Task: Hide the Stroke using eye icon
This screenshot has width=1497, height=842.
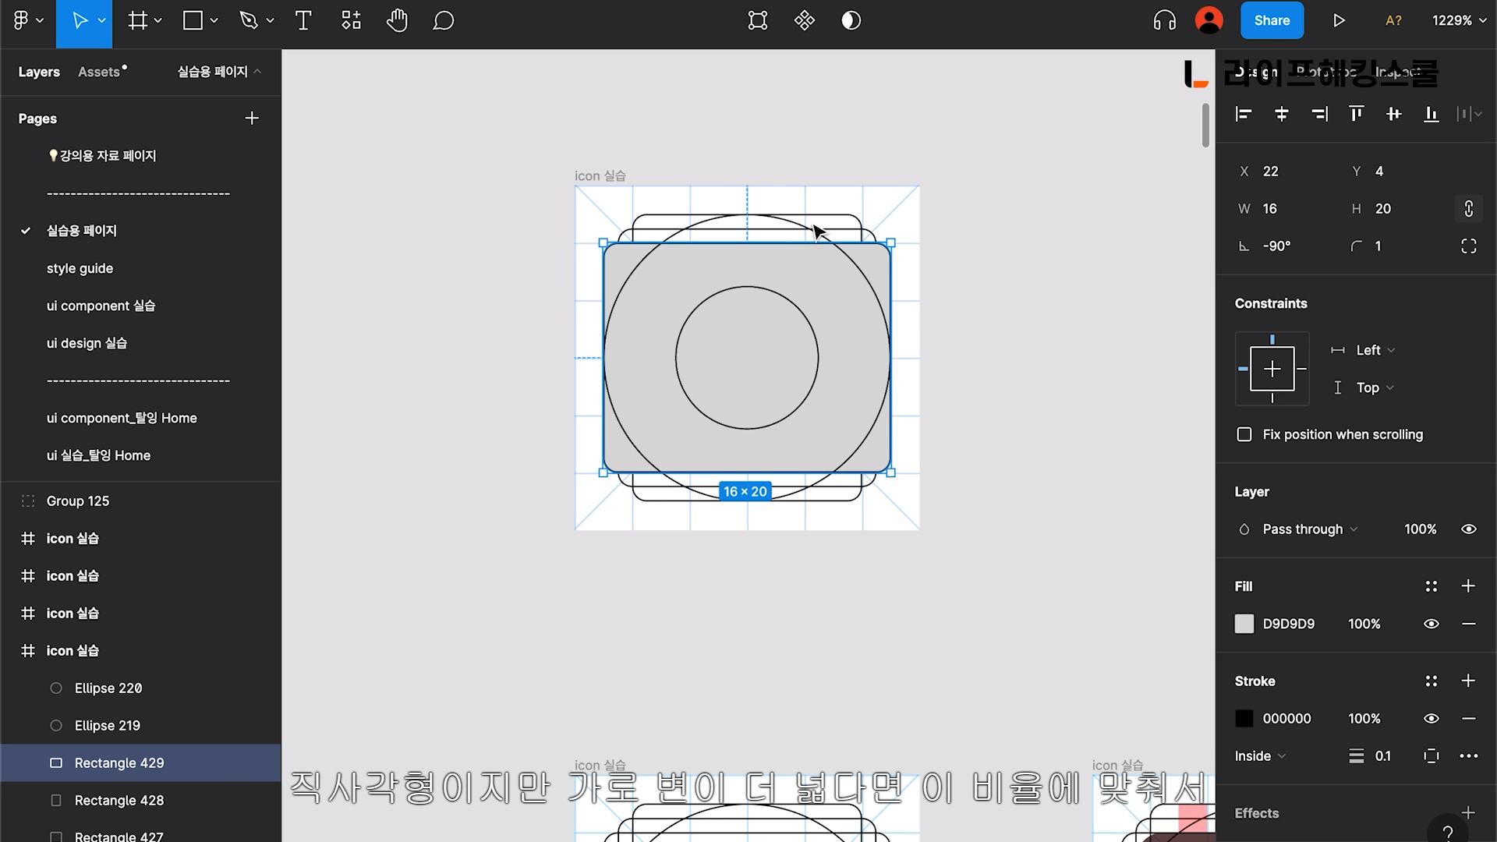Action: (1431, 719)
